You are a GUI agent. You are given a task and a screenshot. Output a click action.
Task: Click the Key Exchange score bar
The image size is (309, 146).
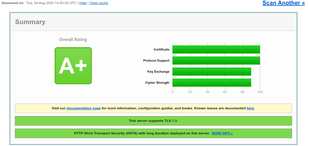[212, 72]
